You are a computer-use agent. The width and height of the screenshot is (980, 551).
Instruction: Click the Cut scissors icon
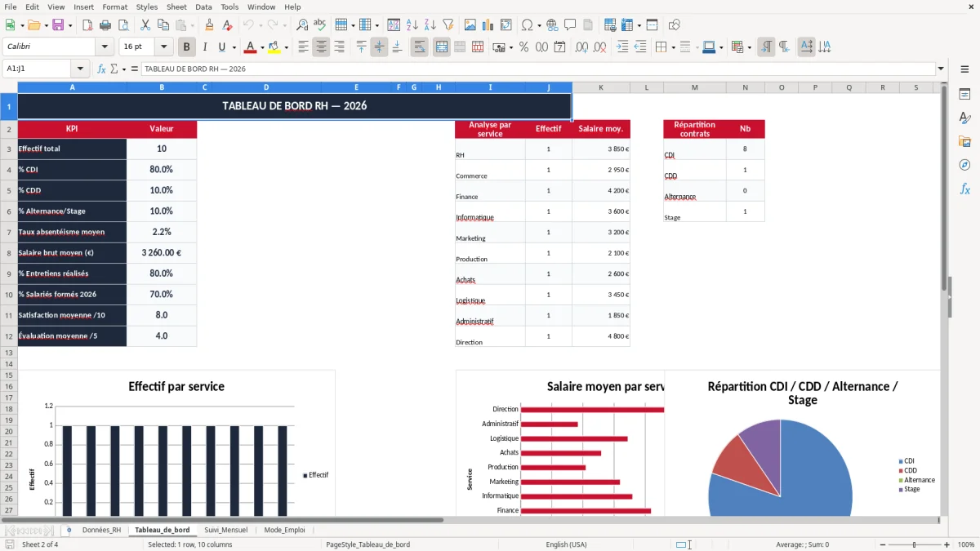click(x=145, y=25)
